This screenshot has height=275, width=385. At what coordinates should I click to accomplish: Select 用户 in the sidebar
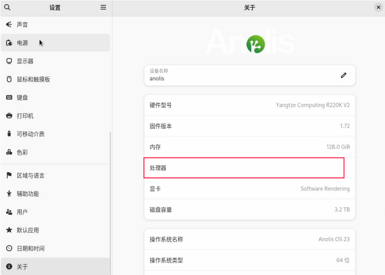pos(22,212)
